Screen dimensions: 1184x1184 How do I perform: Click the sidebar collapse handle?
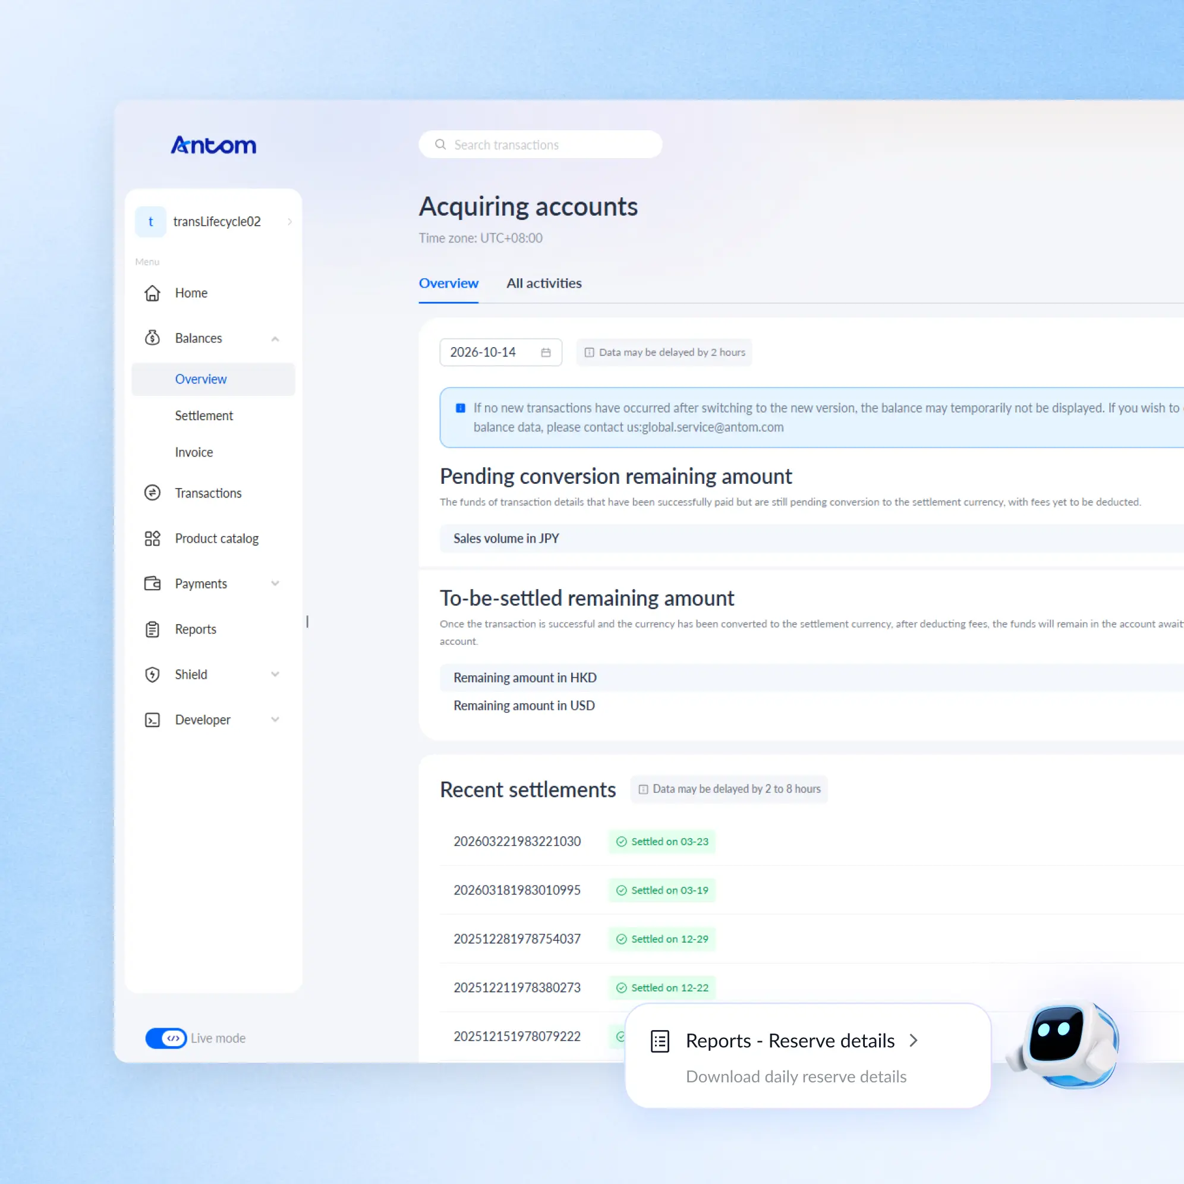point(307,621)
